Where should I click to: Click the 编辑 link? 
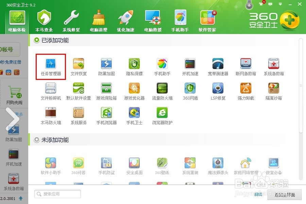(258, 194)
